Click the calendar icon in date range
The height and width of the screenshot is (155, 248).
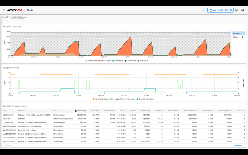211,10
